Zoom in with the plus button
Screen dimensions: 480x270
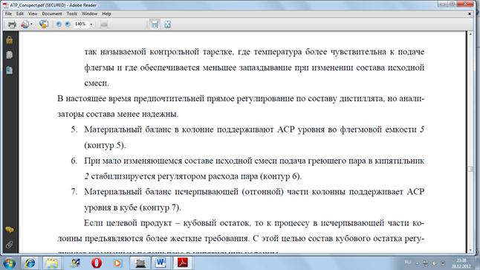(x=68, y=25)
